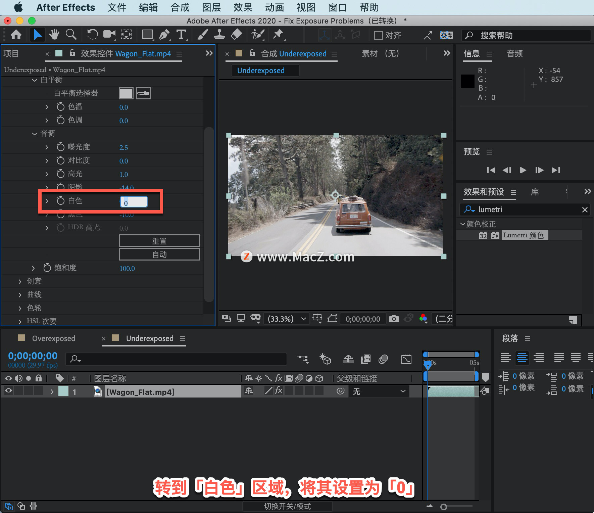Enable motion blur for timeline layers
This screenshot has height=513, width=594.
tap(383, 359)
